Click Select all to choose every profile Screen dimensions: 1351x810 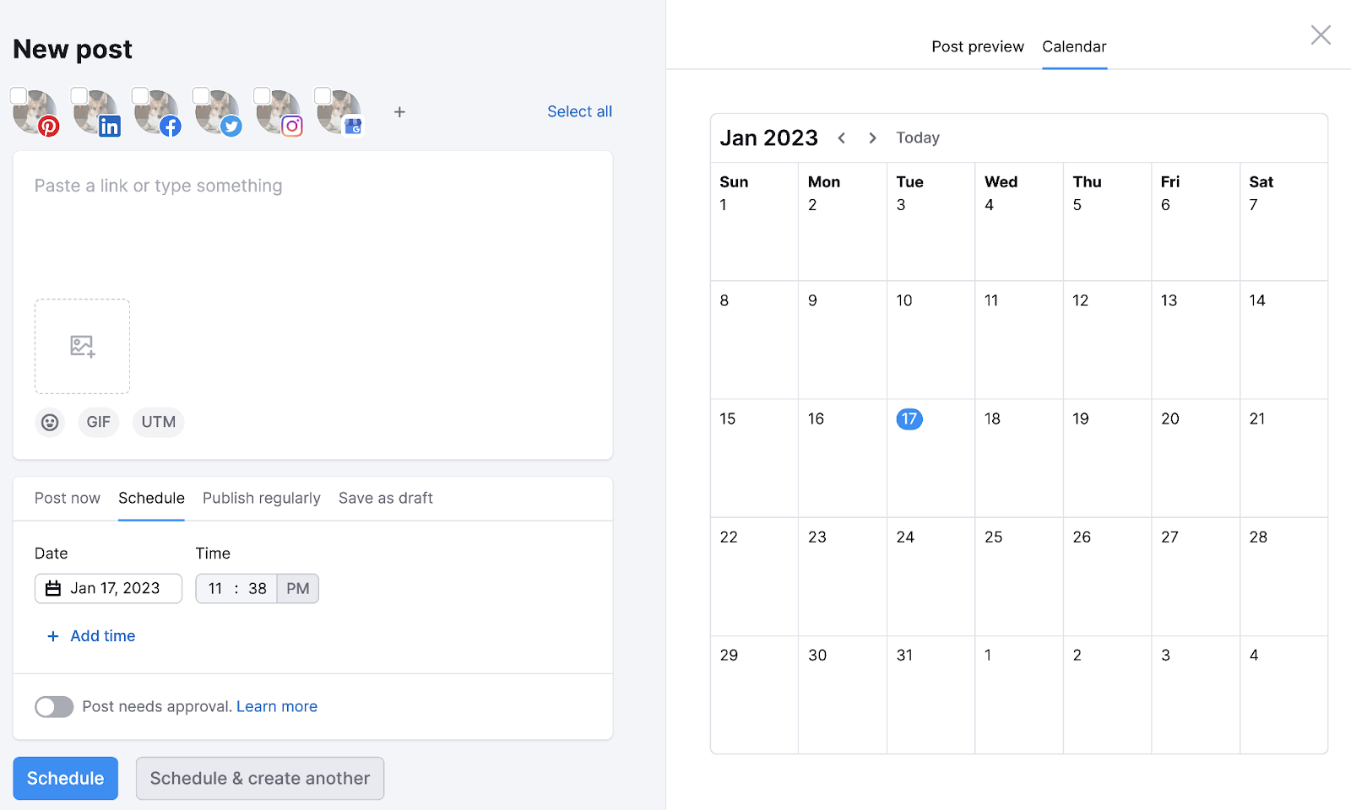click(x=579, y=111)
